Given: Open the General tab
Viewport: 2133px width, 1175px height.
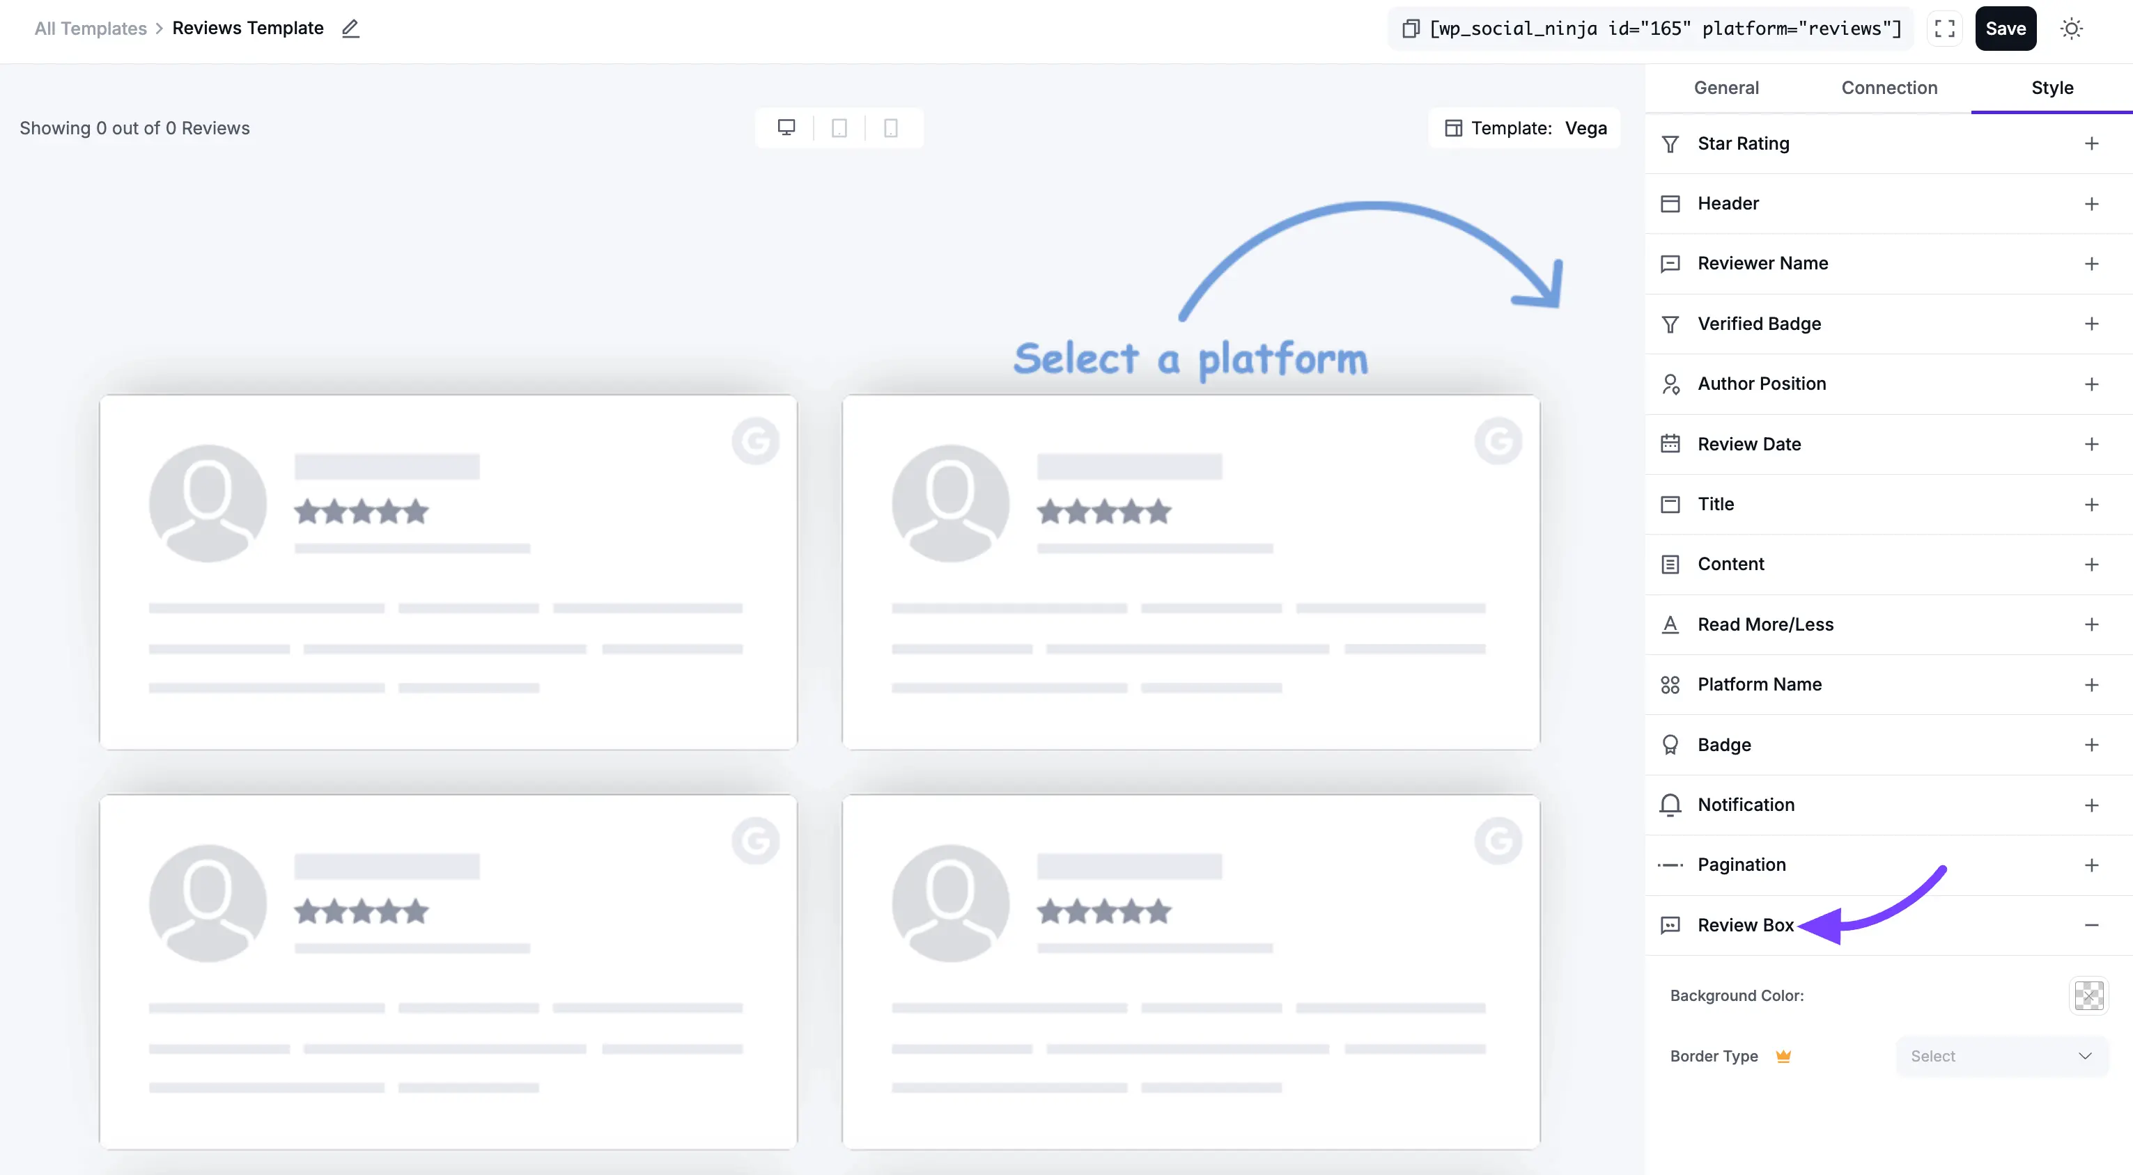Looking at the screenshot, I should click(x=1726, y=87).
